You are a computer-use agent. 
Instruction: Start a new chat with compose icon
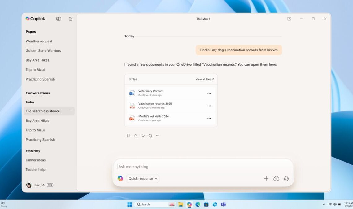[71, 19]
